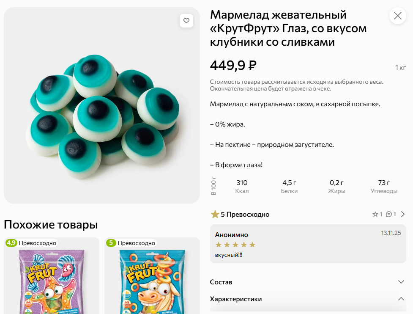Close the product detail panel
This screenshot has height=314, width=413.
pyautogui.click(x=397, y=16)
